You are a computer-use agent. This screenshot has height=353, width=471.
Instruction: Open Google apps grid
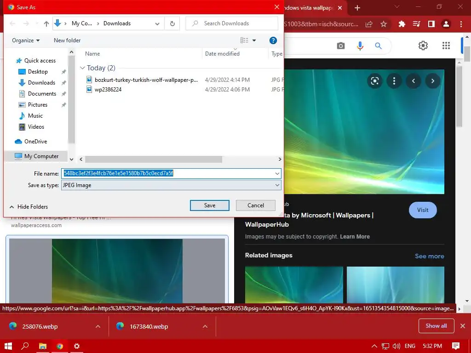tap(446, 46)
